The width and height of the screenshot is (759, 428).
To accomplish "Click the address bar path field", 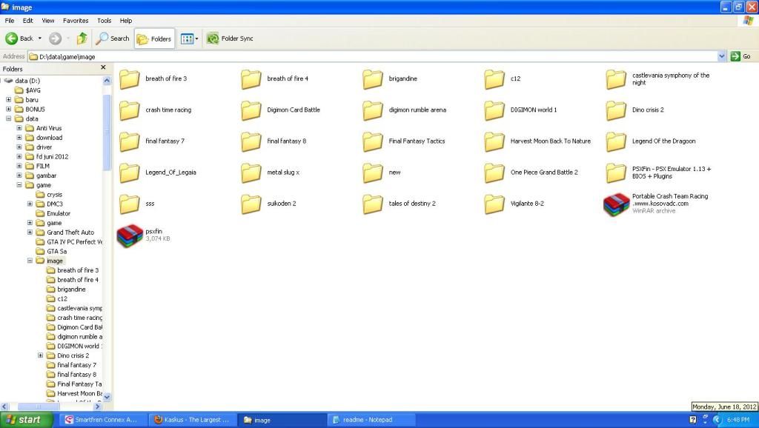I will point(373,56).
